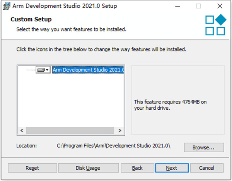Click the Arm squares logo in header

[215, 25]
